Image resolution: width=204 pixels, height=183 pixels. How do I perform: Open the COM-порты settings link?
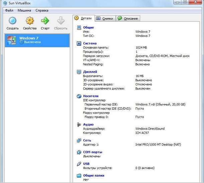[x=92, y=152]
